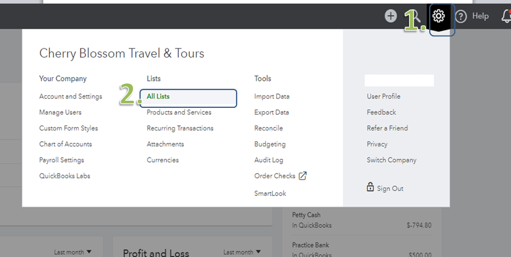Click the Petty Cash account entry
The width and height of the screenshot is (511, 257).
306,215
